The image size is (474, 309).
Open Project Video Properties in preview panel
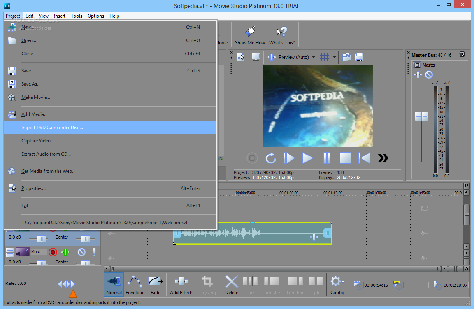(x=241, y=57)
